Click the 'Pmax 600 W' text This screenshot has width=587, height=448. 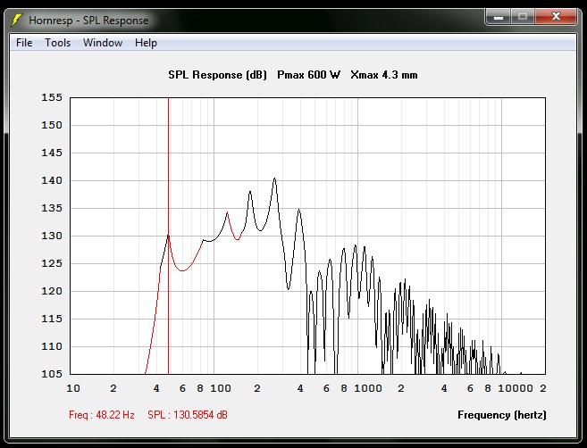308,75
